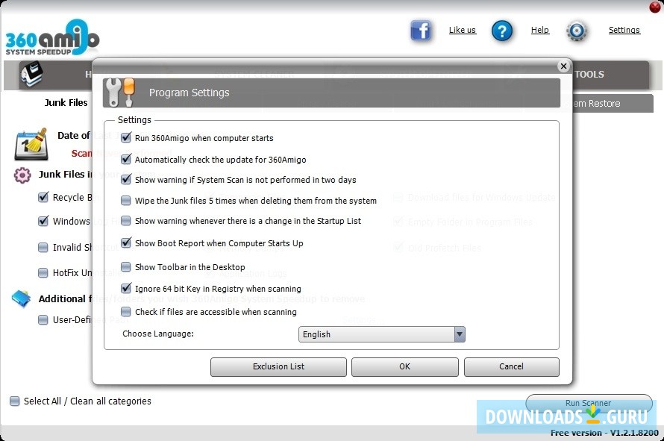Uncheck the Recycle Bin category
Image resolution: width=664 pixels, height=441 pixels.
point(43,197)
